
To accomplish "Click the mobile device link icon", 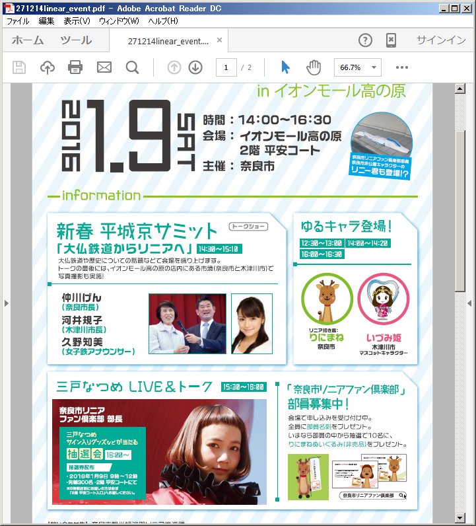I will click(x=391, y=40).
